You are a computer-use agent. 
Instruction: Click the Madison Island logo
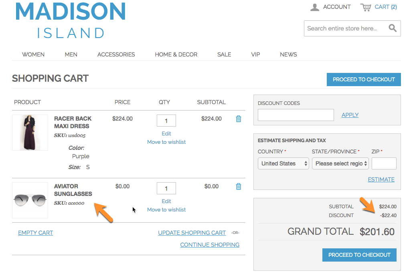[71, 20]
